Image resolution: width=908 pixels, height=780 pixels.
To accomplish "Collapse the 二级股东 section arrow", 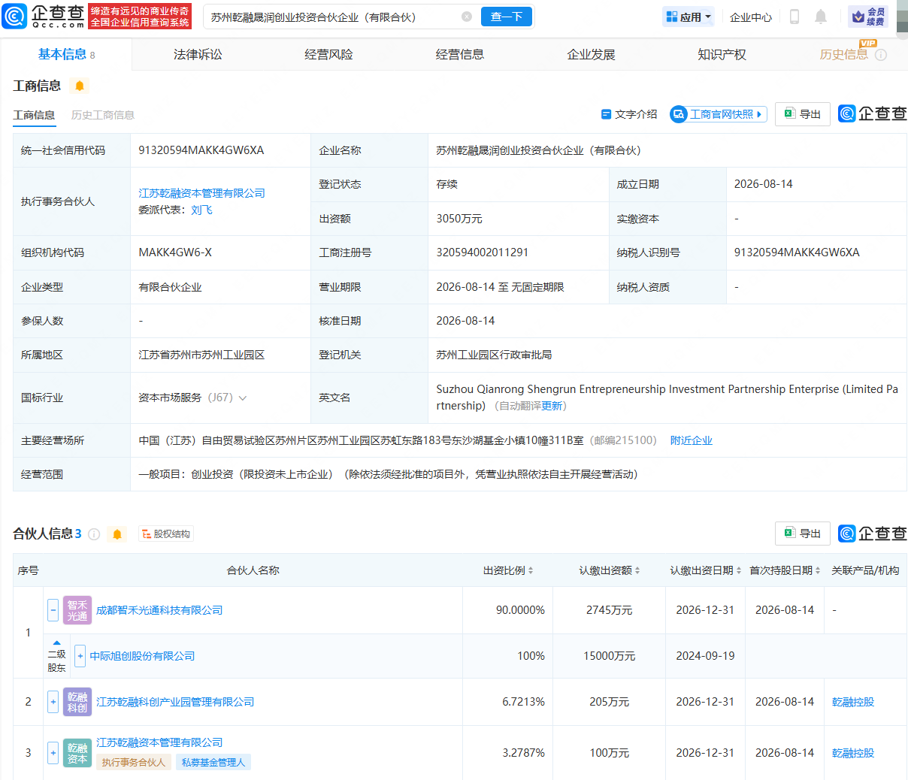I will click(56, 643).
